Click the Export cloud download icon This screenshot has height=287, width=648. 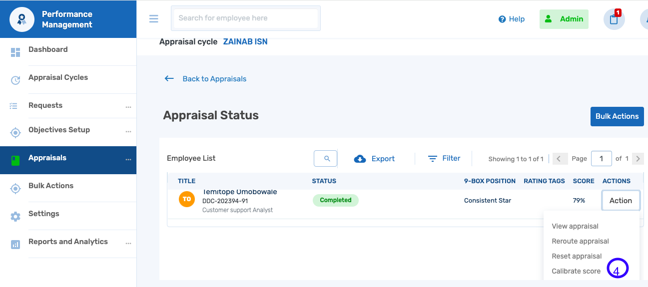coord(360,159)
